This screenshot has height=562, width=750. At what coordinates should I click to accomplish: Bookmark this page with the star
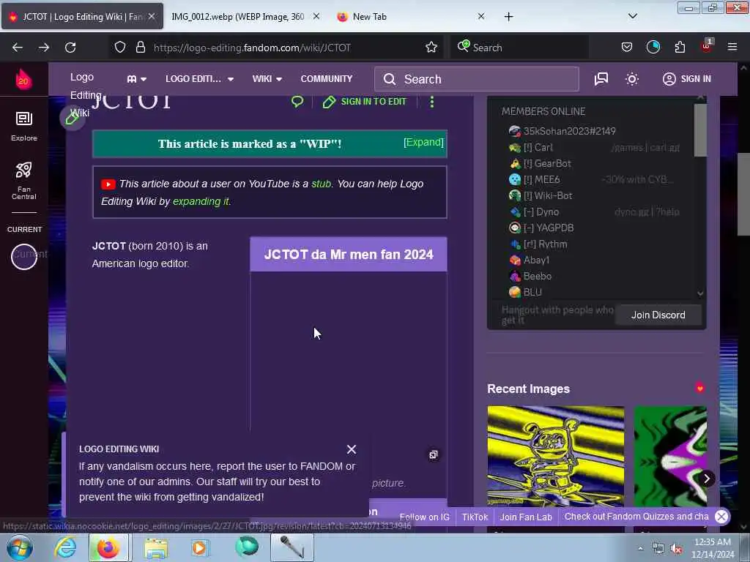tap(431, 48)
